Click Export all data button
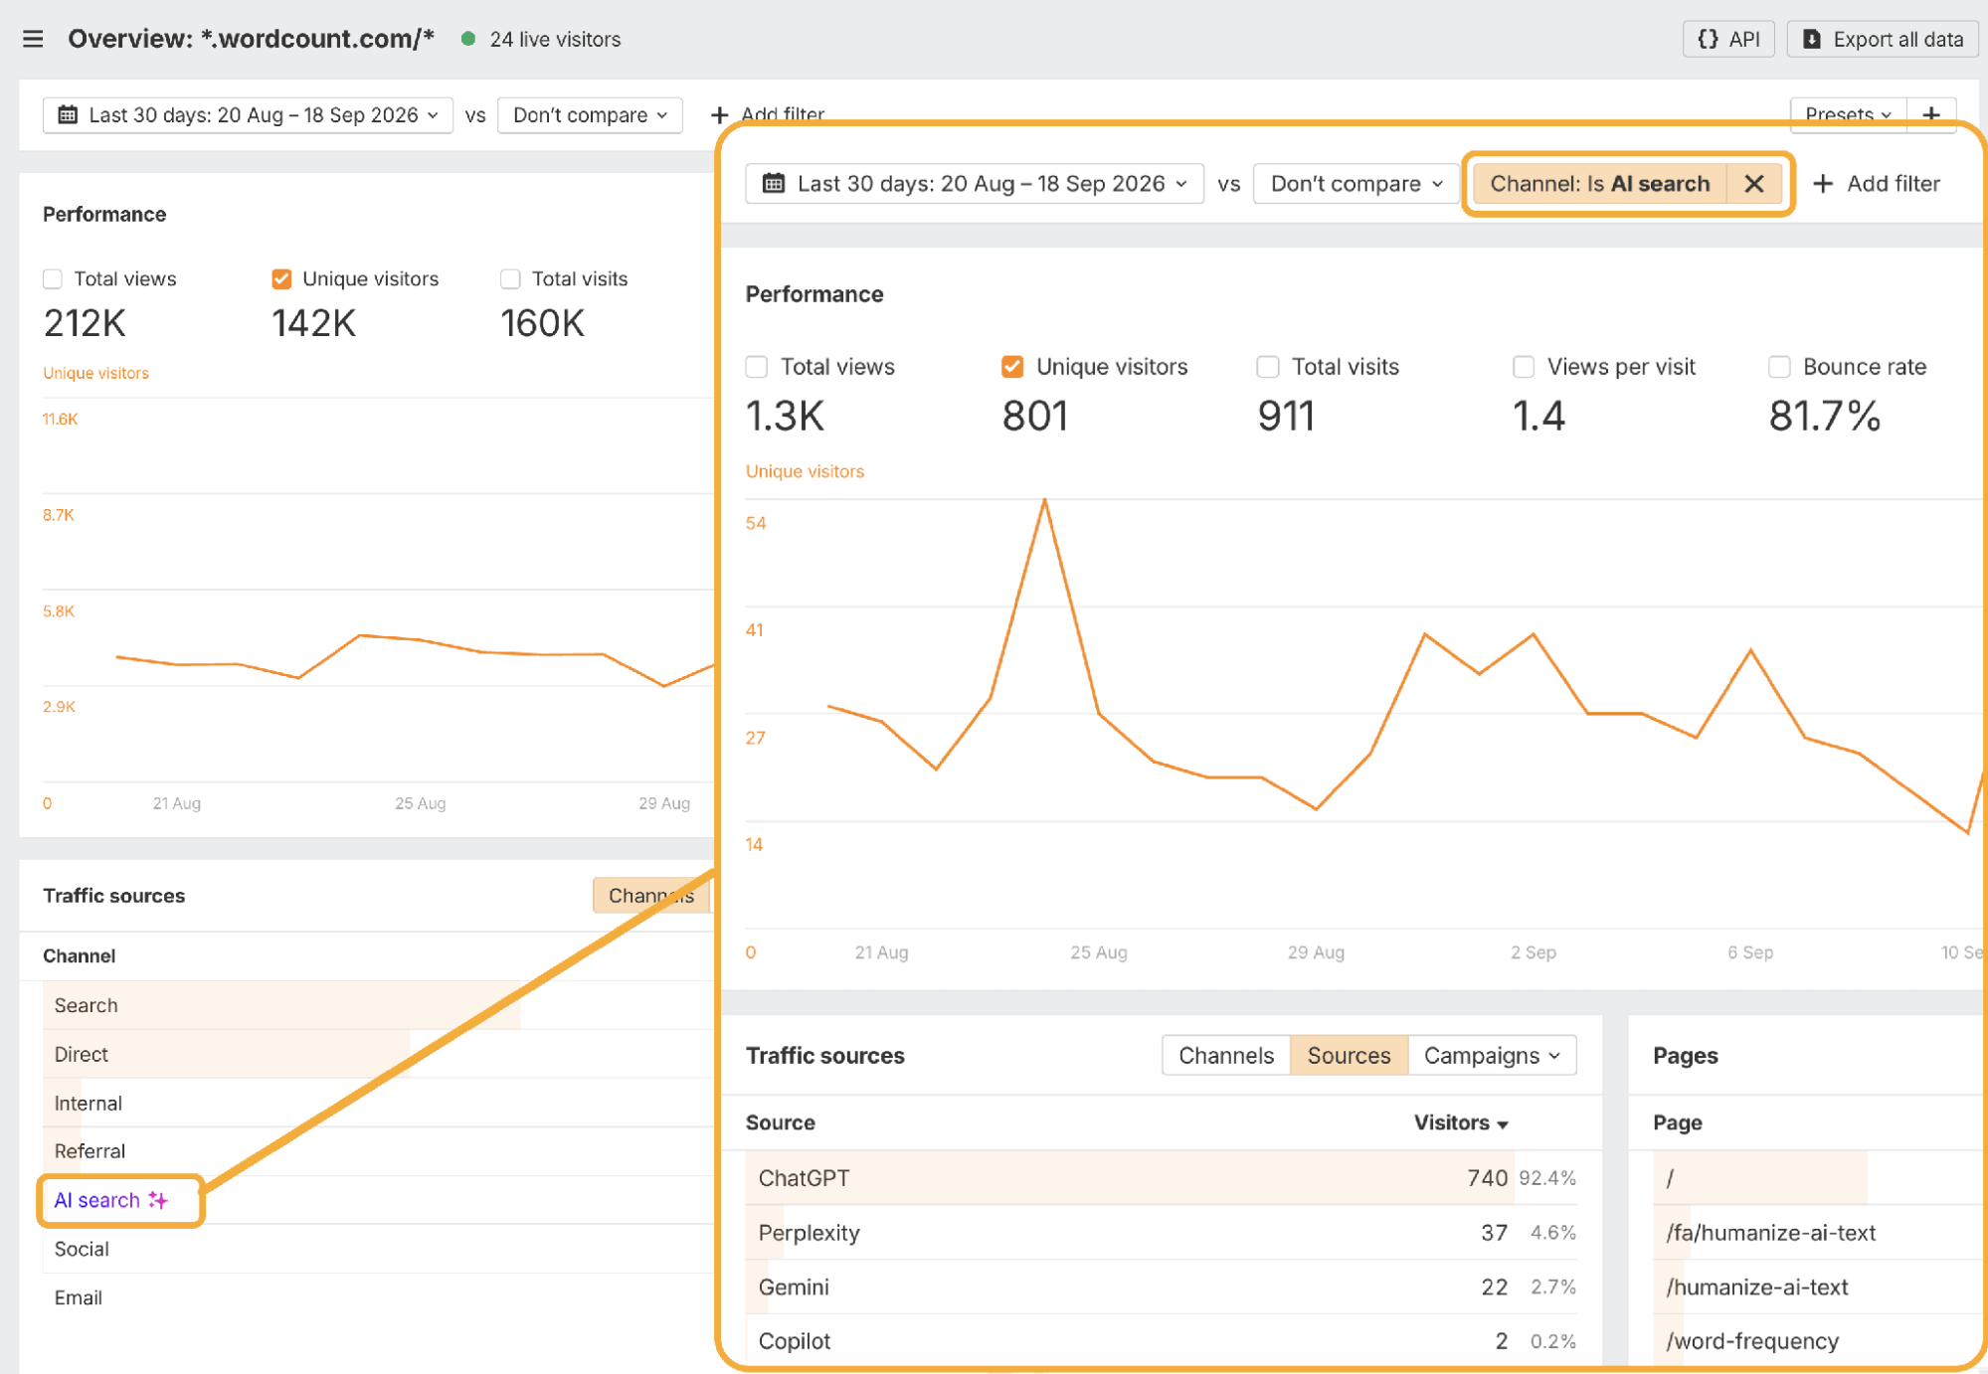This screenshot has height=1374, width=1988. 1883,39
